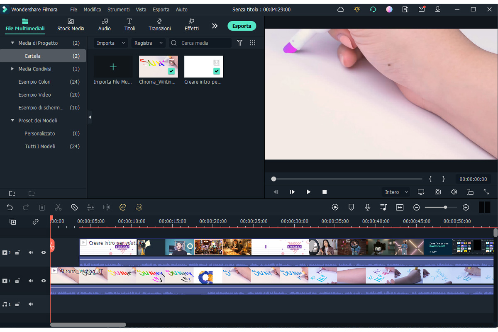Click the tag crop icon
Screen dimensions: 498x332
tap(74, 207)
